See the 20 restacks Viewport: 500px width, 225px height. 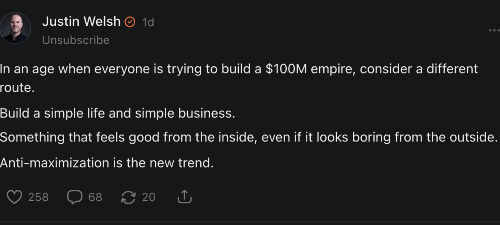click(149, 197)
